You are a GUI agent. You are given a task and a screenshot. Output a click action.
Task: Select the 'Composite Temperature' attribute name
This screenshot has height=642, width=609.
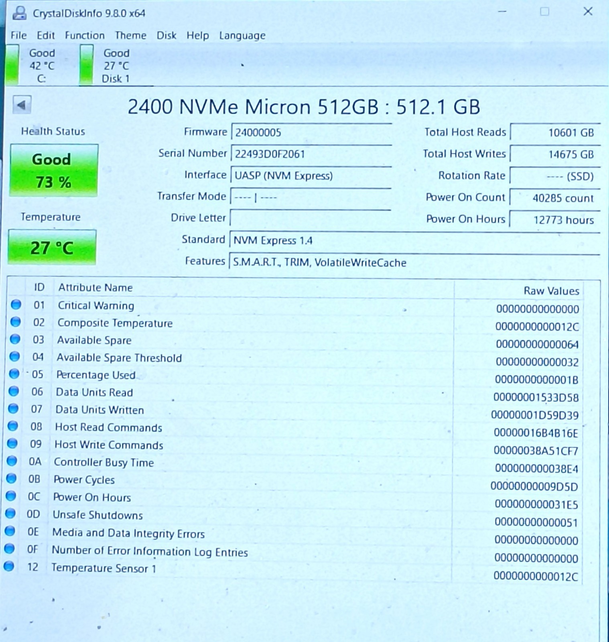115,323
